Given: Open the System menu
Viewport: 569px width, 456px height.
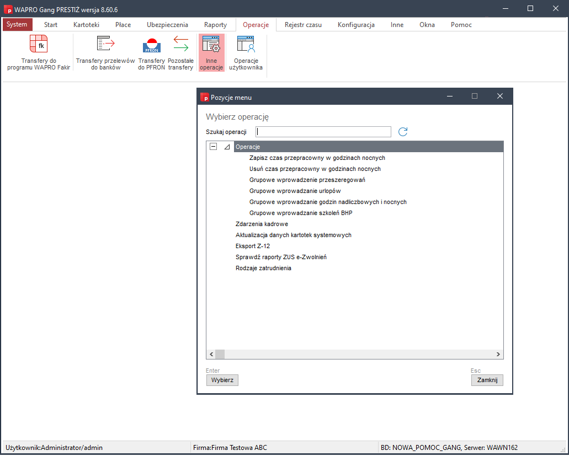Looking at the screenshot, I should click(17, 25).
